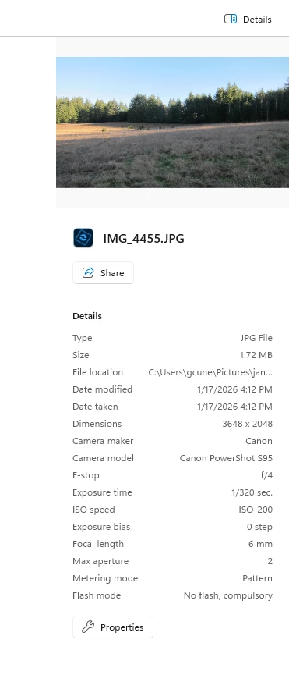
Task: Select the dimensions value 3648 x 2048
Action: (x=248, y=424)
